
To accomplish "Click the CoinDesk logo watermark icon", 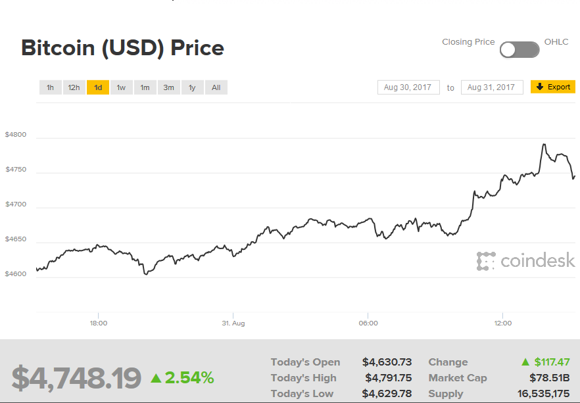I will 486,261.
